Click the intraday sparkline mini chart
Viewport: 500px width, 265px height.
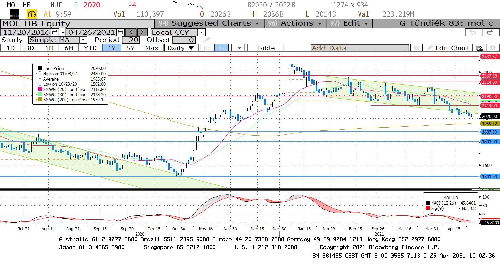click(188, 4)
